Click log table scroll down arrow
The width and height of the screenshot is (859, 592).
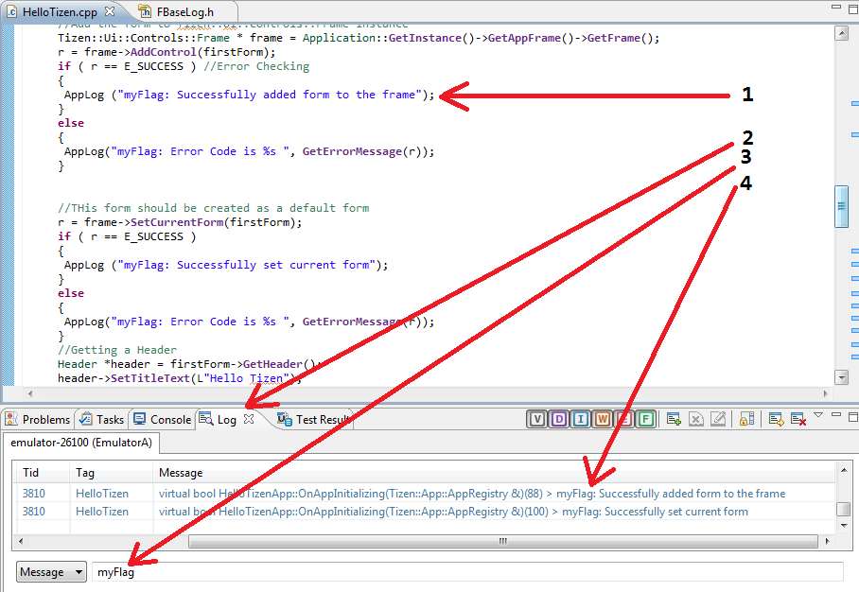(844, 525)
